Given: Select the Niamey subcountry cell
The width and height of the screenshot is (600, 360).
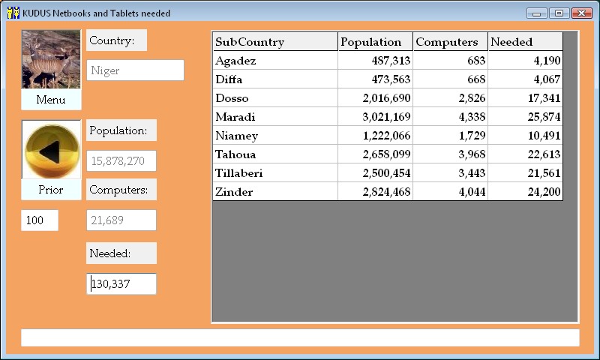Looking at the screenshot, I should 274,136.
